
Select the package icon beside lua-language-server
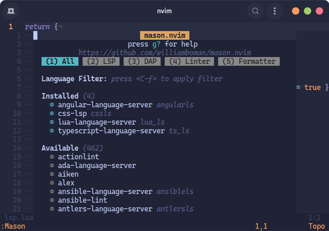(x=52, y=122)
